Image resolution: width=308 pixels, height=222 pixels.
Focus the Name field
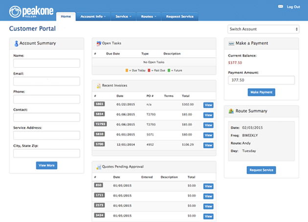(46, 63)
